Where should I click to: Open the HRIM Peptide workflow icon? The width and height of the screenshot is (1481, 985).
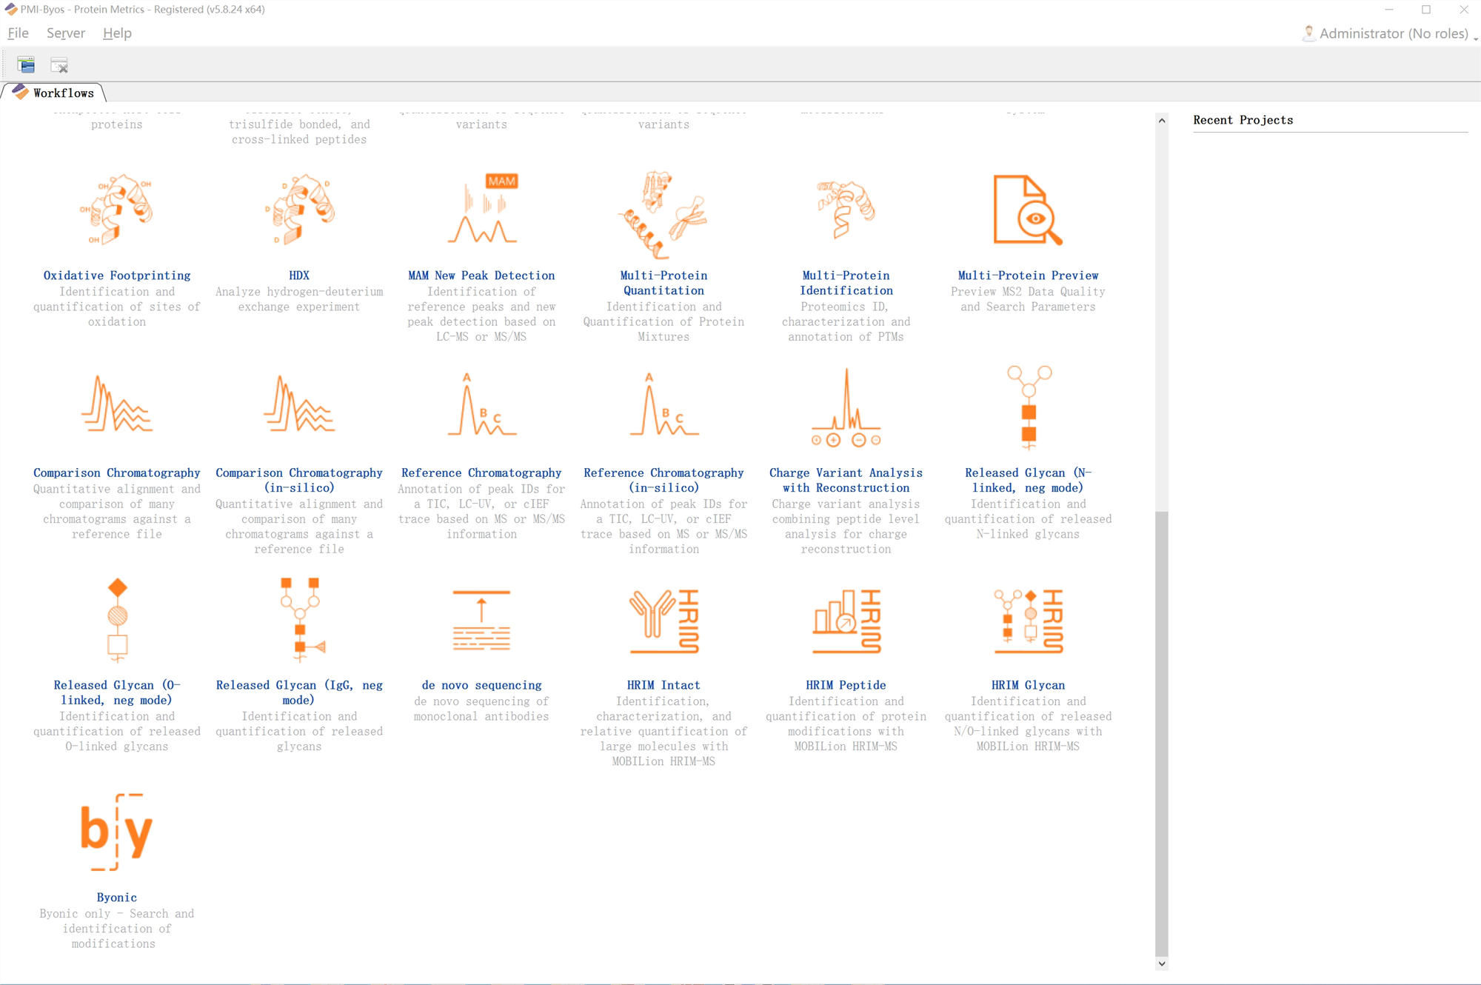coord(846,621)
